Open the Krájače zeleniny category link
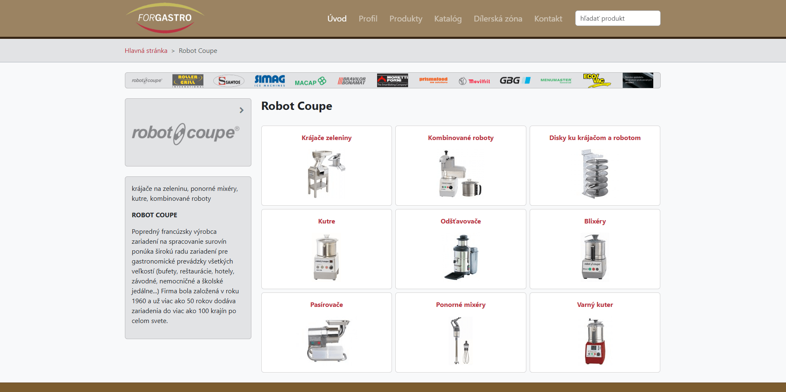 pyautogui.click(x=327, y=138)
